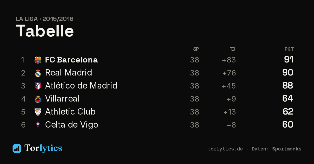Open the Real Madrid team name

click(x=69, y=73)
